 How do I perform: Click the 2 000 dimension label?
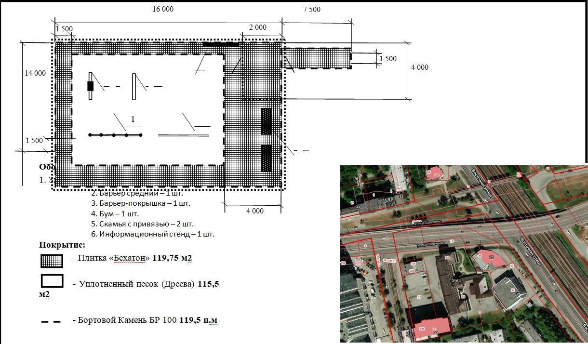pos(257,27)
